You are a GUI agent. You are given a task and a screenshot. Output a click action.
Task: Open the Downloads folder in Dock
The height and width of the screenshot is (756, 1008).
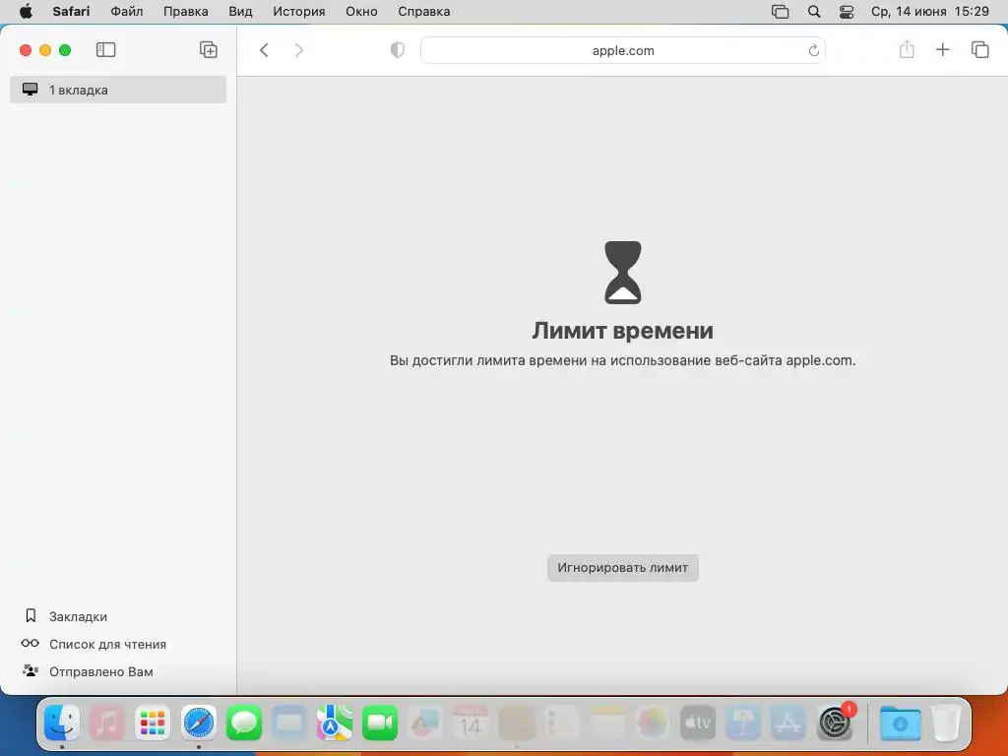900,723
